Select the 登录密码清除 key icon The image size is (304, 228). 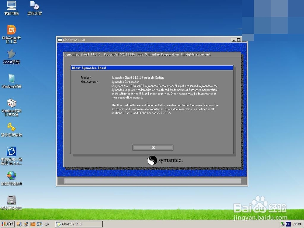point(12,130)
